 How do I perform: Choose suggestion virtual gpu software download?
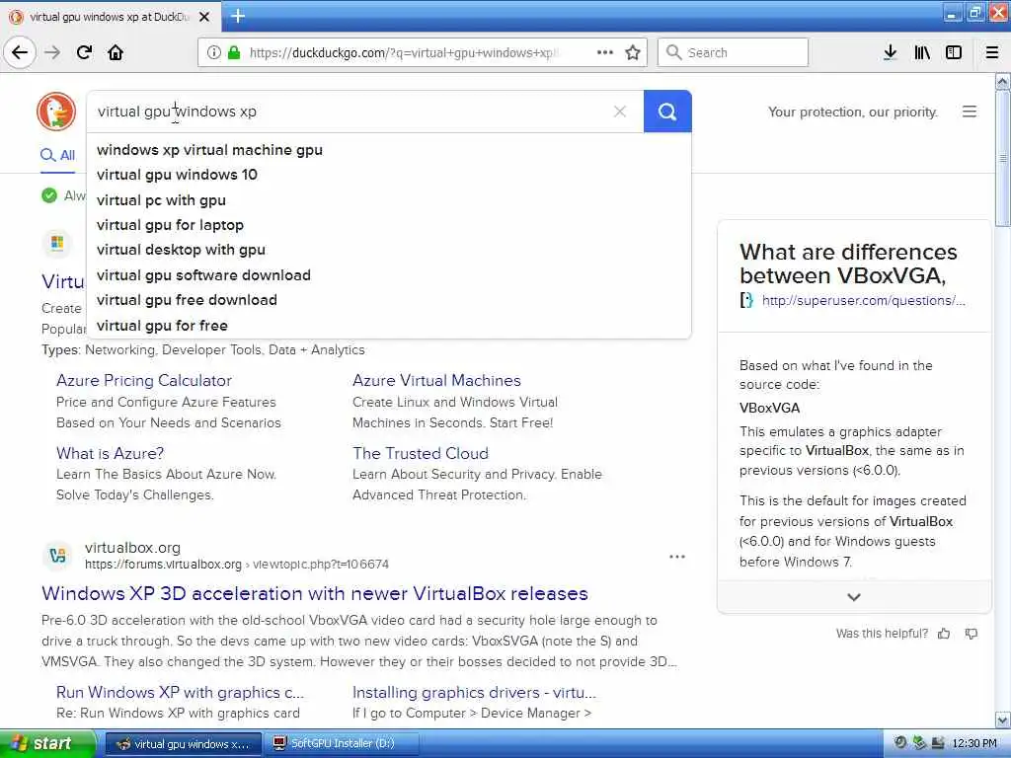click(203, 275)
